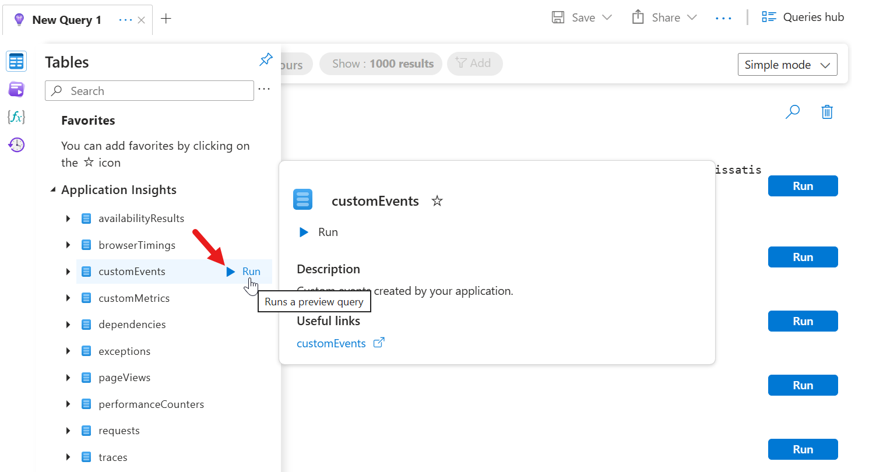The image size is (869, 472).
Task: Switch to the New Query 1 tab
Action: tap(66, 19)
